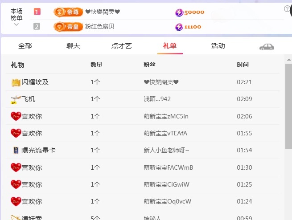Click the 01:30 time entry
292x220 pixels.
coord(244,167)
